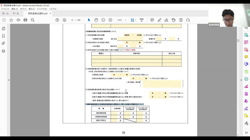Go to the ホーム tab
This screenshot has height=140, width=250.
[5, 14]
